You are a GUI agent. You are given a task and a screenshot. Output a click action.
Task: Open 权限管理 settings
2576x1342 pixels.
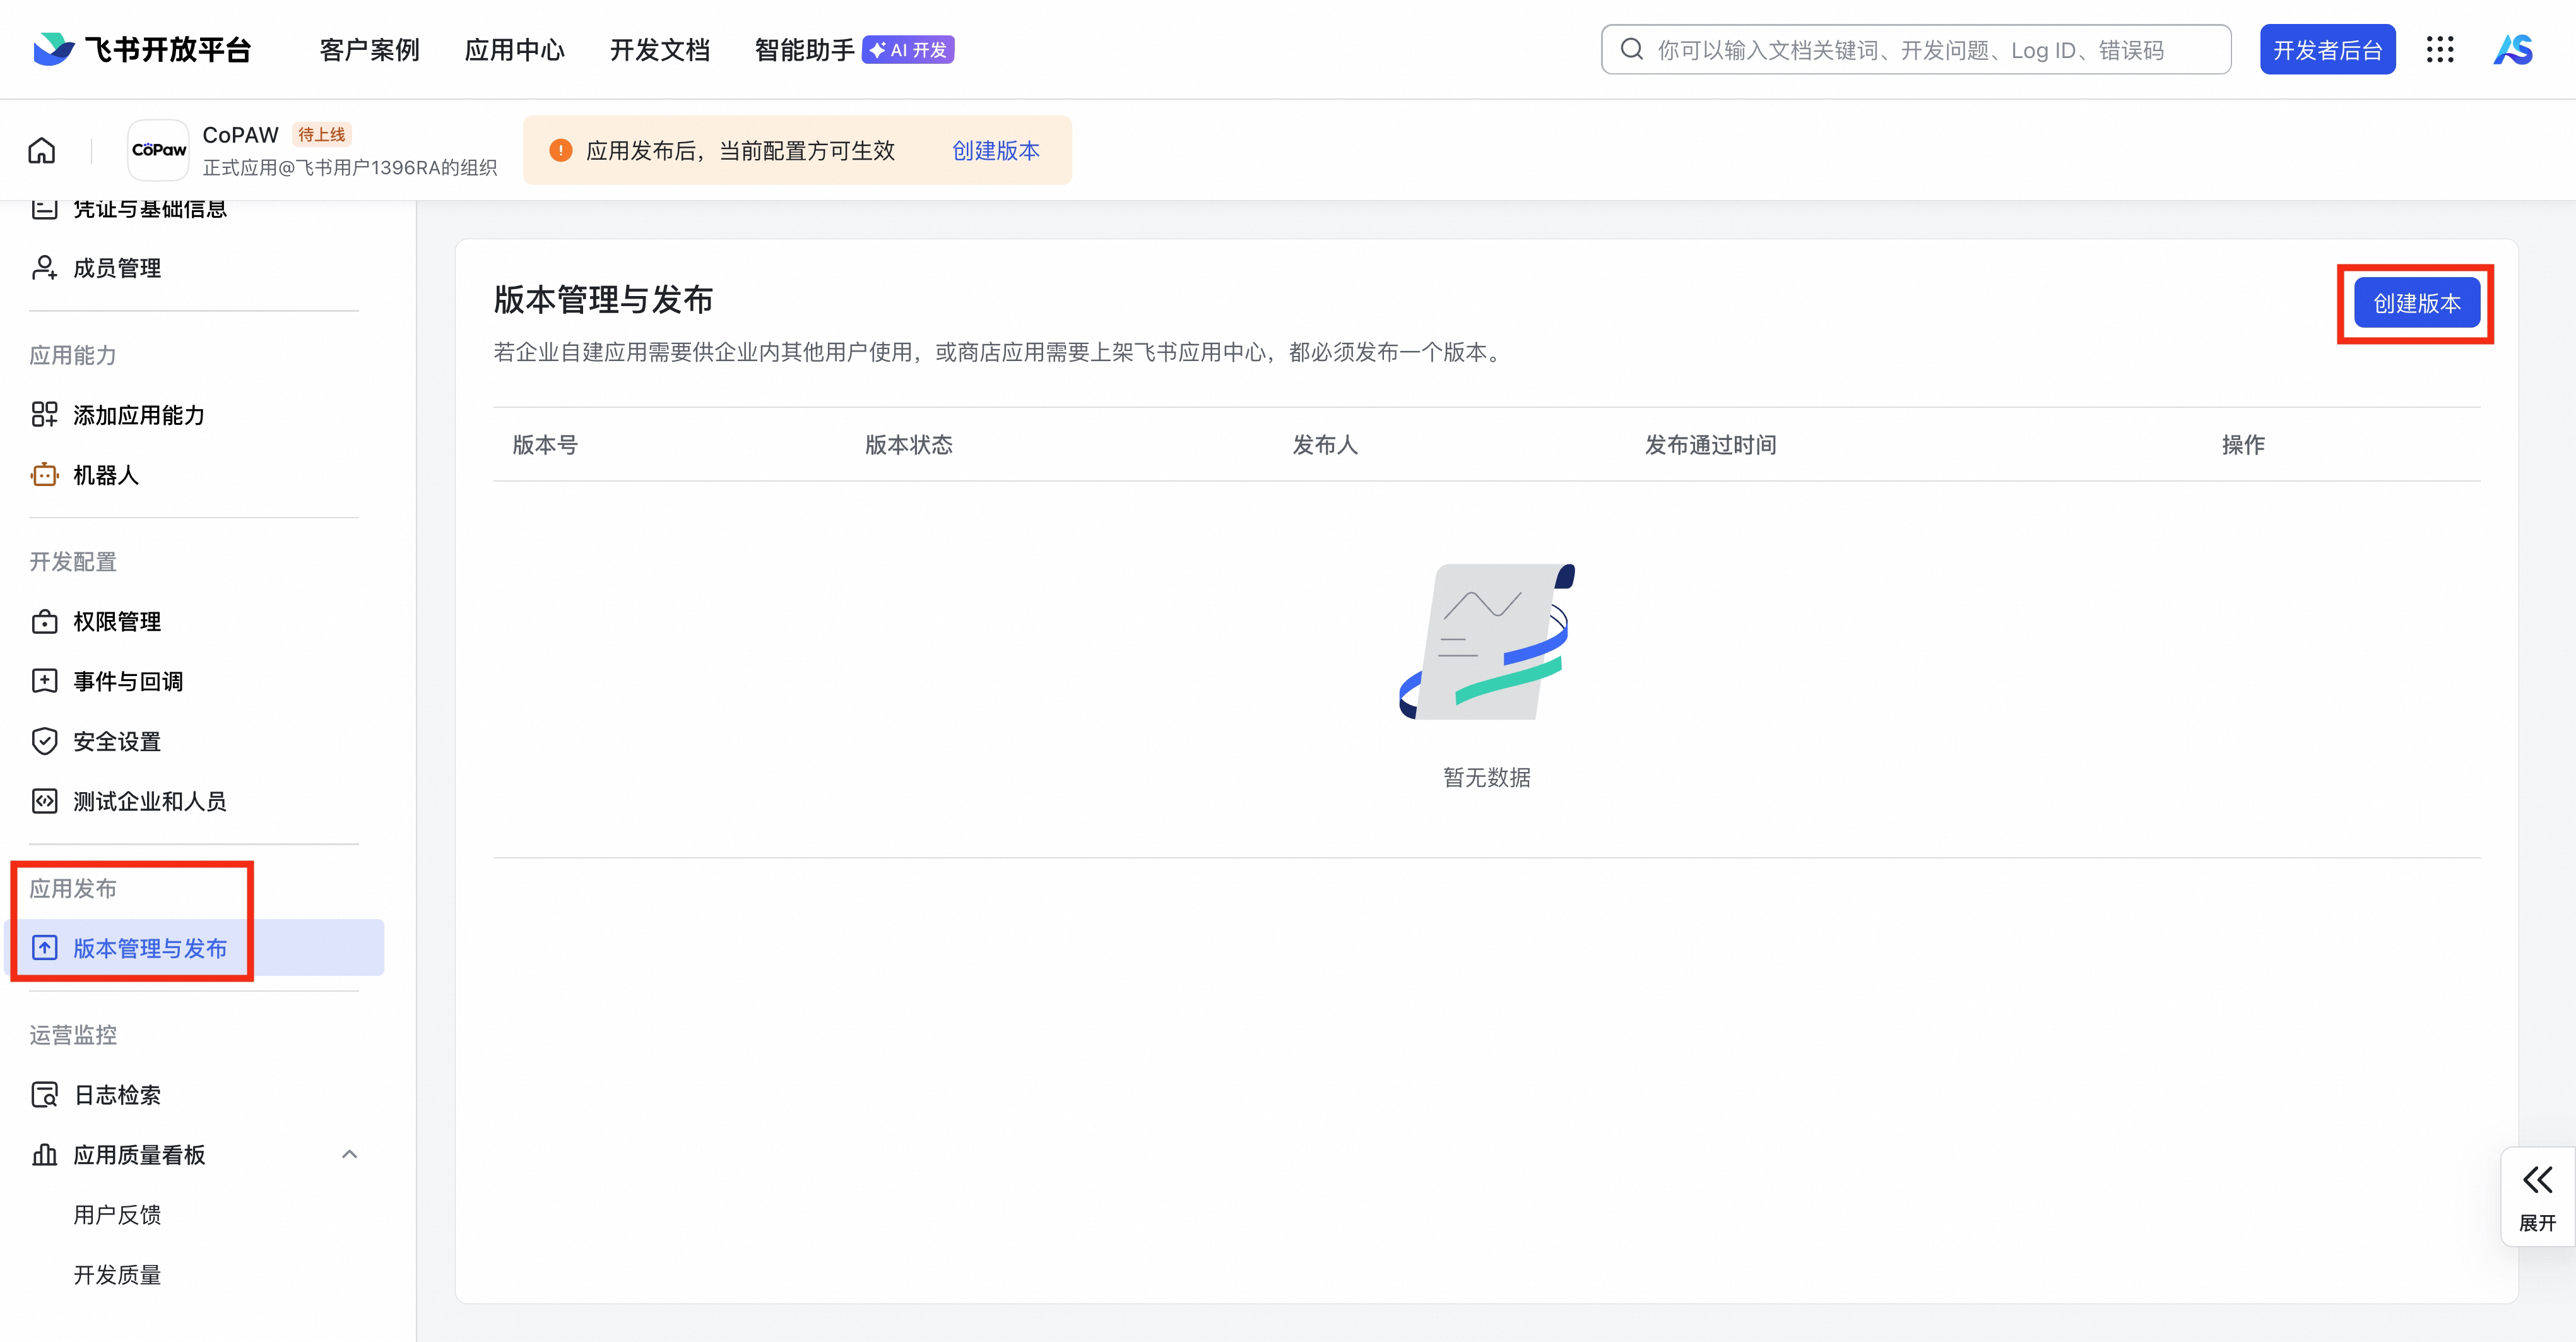pyautogui.click(x=116, y=621)
